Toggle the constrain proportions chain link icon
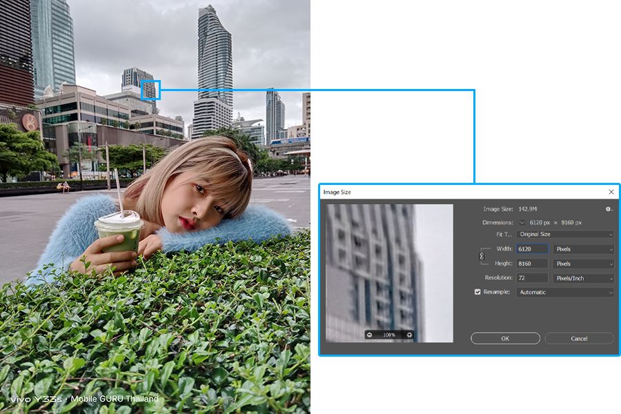Image resolution: width=621 pixels, height=414 pixels. pos(482,256)
